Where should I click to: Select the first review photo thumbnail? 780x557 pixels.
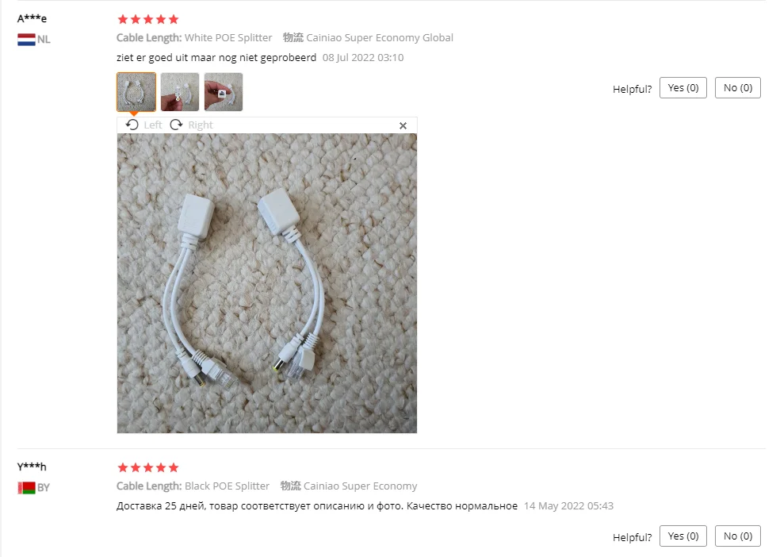136,92
